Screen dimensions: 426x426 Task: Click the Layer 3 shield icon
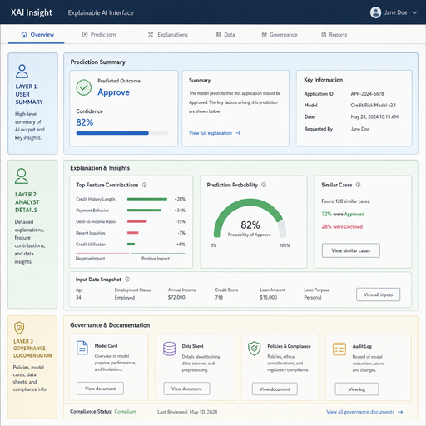click(x=19, y=328)
